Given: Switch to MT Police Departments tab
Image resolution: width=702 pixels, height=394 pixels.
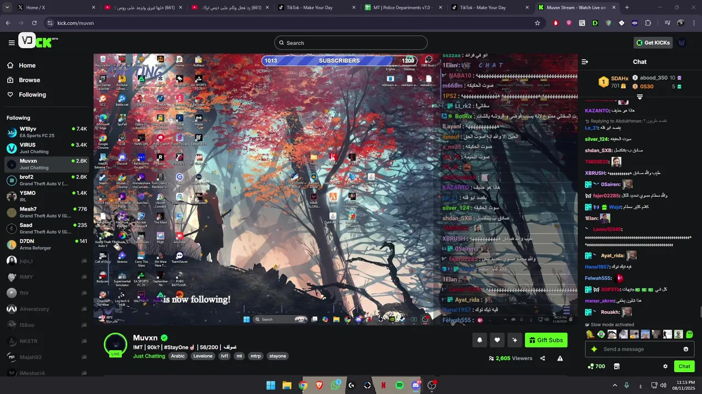Looking at the screenshot, I should (403, 8).
